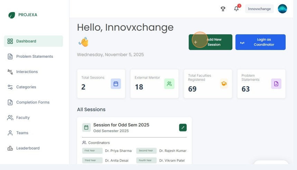
Task: Go to Problem Statements page
Action: pyautogui.click(x=34, y=56)
